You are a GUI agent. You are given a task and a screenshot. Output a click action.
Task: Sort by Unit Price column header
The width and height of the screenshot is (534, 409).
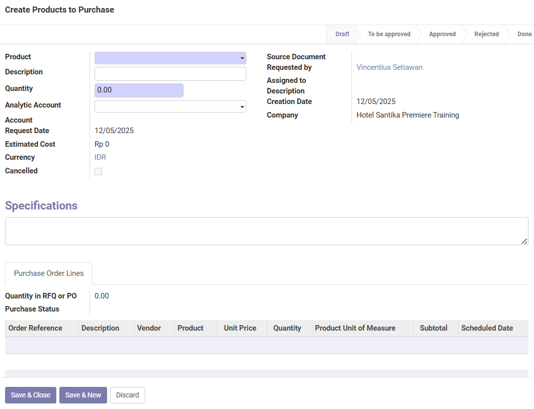[240, 328]
